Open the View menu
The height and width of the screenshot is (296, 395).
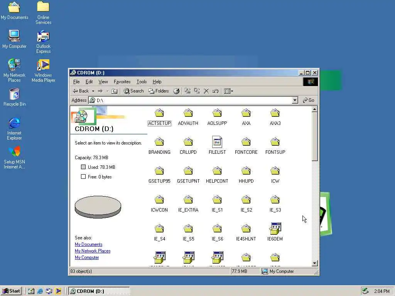(x=103, y=82)
